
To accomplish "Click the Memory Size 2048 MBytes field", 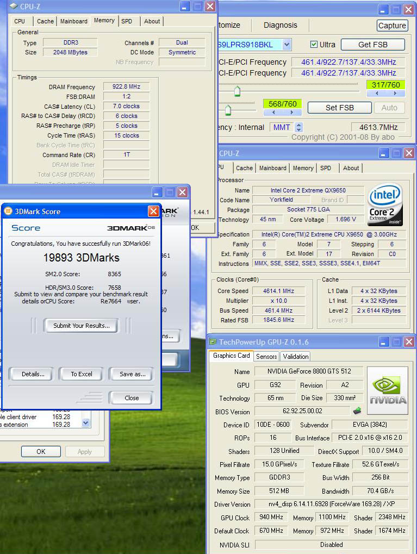I will point(70,52).
